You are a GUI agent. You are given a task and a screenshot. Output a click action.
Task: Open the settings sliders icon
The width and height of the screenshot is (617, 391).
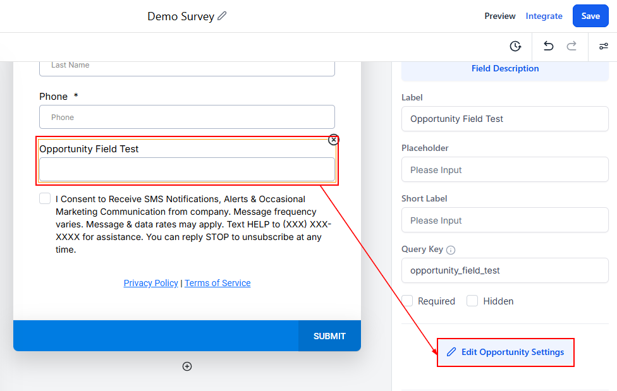pos(604,46)
